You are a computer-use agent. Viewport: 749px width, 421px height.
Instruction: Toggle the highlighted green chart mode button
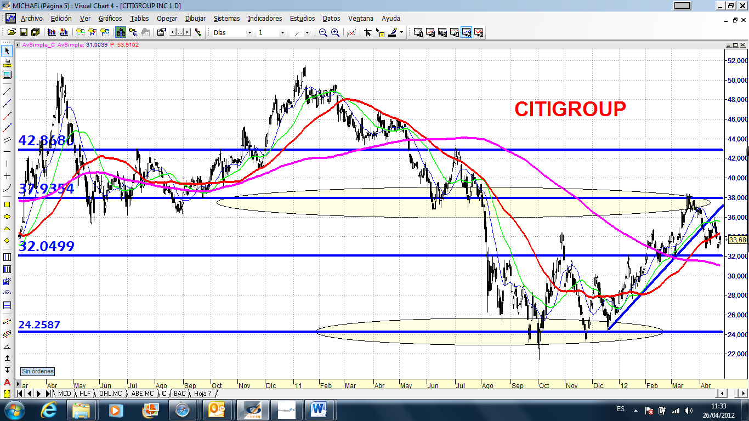pos(120,32)
